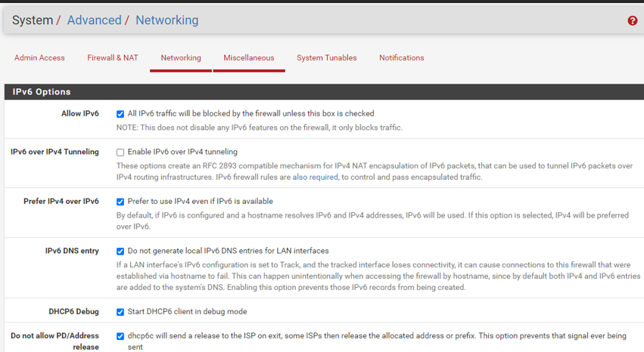644x352 pixels.
Task: Click the 'Start DHCP6 client in debug mode' label
Action: pos(187,311)
